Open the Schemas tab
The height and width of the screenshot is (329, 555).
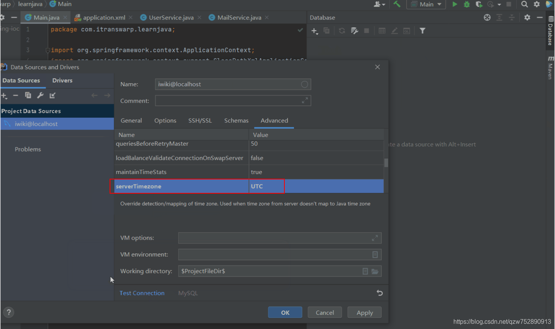point(236,120)
